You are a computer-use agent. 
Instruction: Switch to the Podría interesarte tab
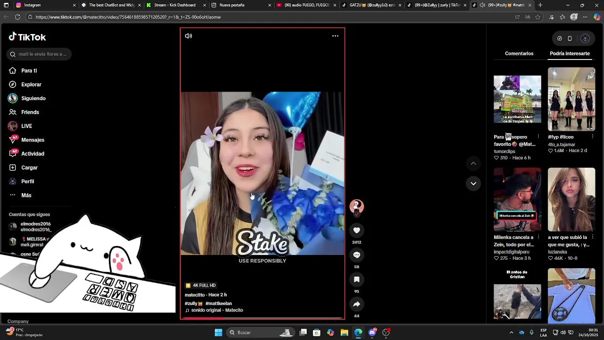(570, 53)
